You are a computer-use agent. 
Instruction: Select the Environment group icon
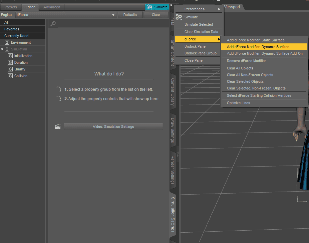pos(7,42)
